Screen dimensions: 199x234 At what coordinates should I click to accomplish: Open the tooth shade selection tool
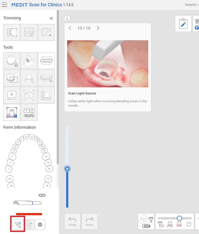29,112
